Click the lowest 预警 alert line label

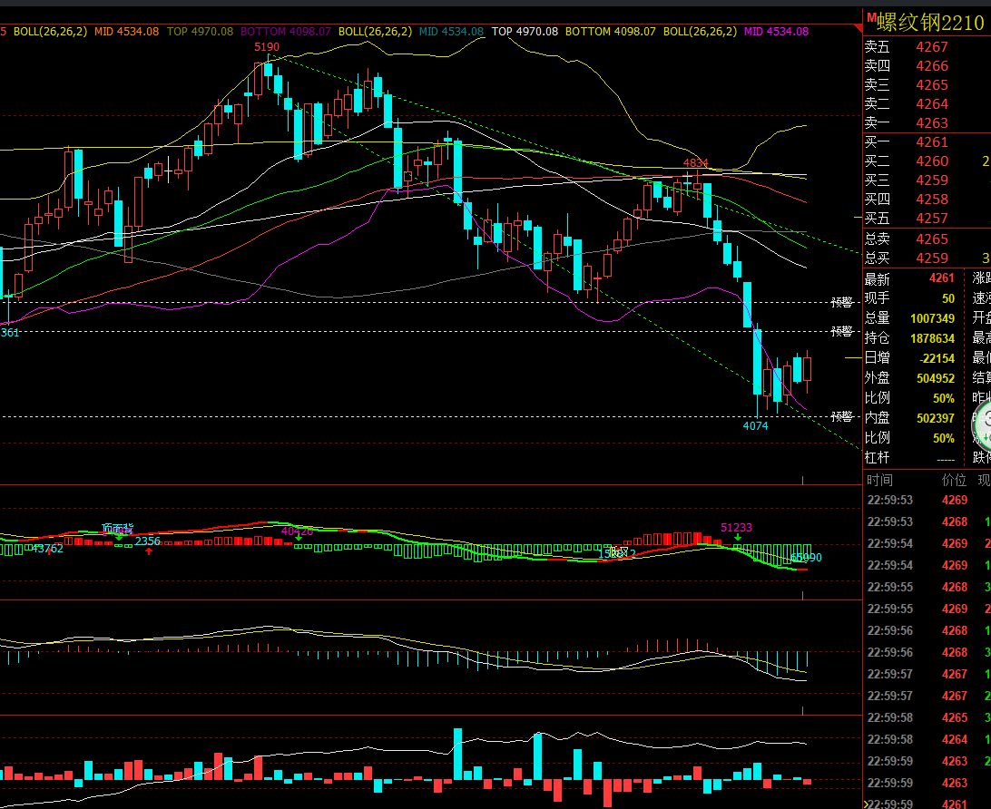point(842,416)
